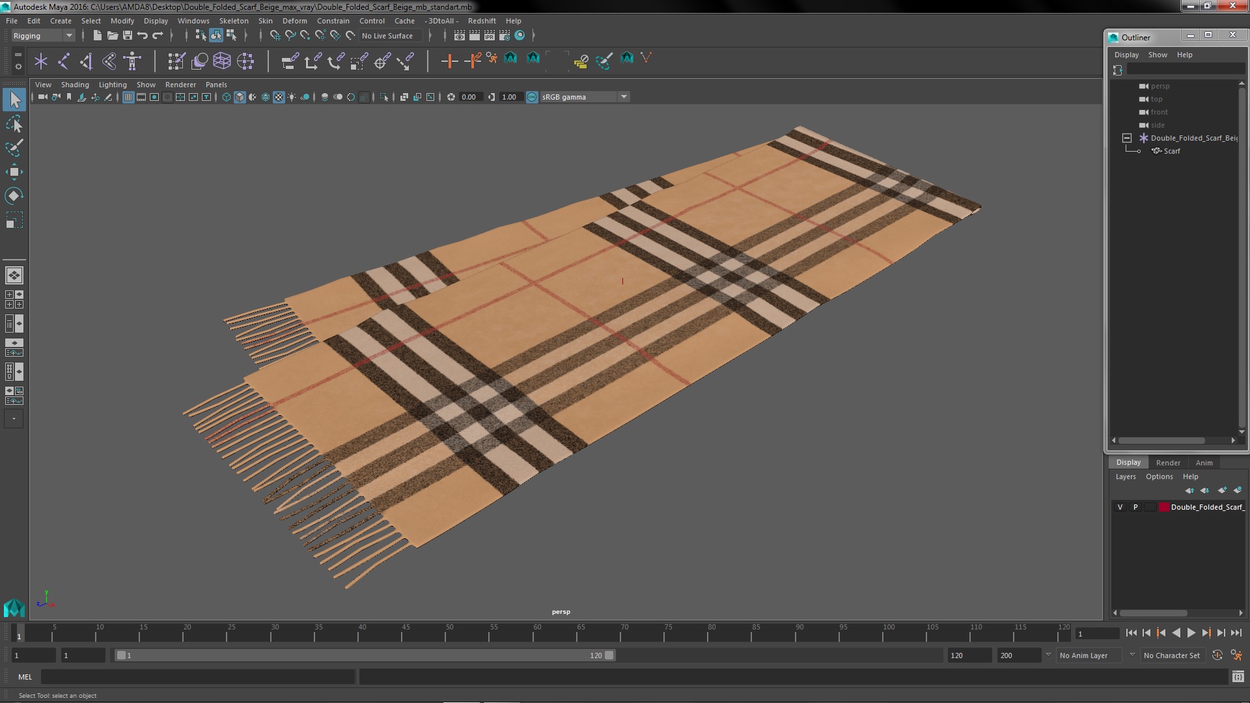Image resolution: width=1250 pixels, height=703 pixels.
Task: Switch to the Anim layer tab
Action: point(1204,463)
